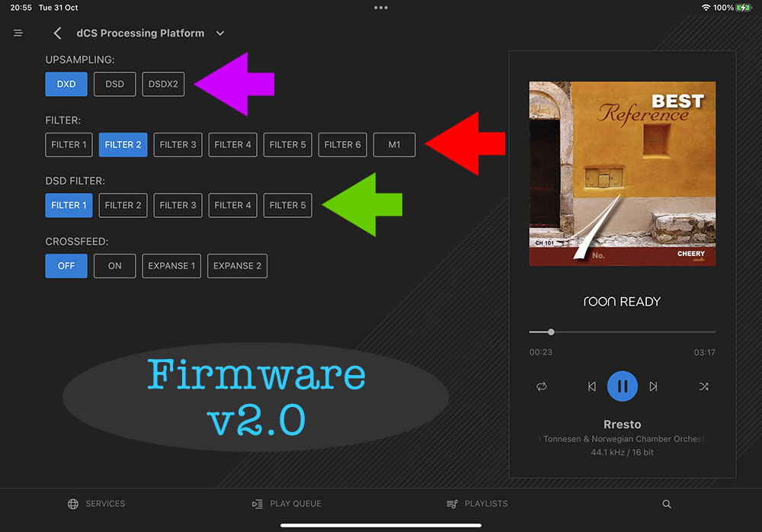Choose FILTER 2 under Filter
The width and height of the screenshot is (762, 532).
pyautogui.click(x=123, y=144)
